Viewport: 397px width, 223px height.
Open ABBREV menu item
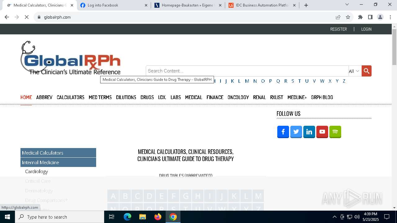(x=44, y=97)
